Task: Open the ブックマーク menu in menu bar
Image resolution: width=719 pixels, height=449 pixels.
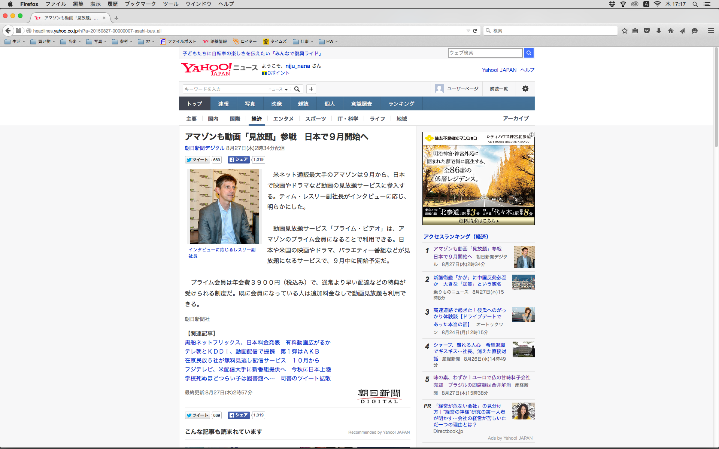Action: (x=140, y=4)
